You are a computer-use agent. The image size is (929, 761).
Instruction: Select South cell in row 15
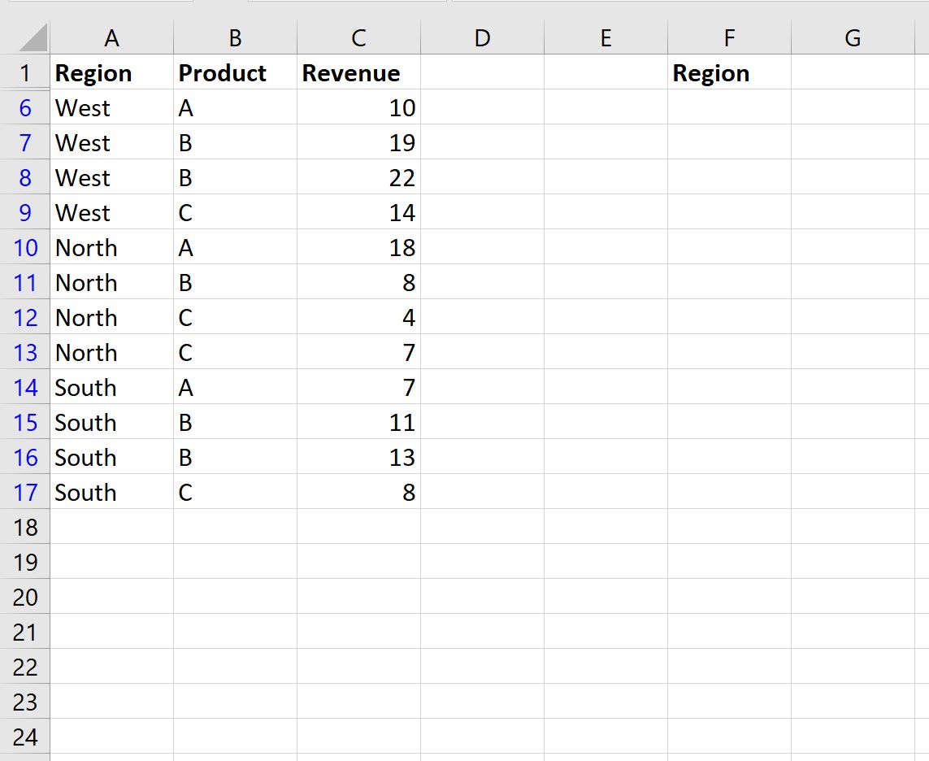click(x=111, y=422)
